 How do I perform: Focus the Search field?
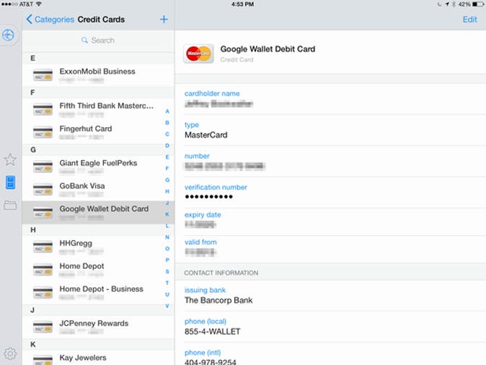pos(98,40)
